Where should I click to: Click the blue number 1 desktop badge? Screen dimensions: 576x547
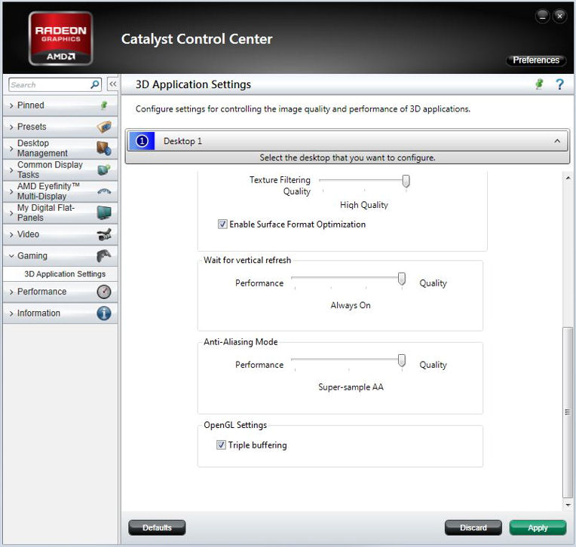click(142, 141)
